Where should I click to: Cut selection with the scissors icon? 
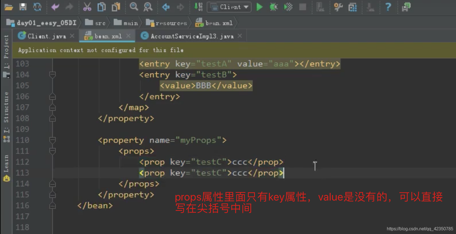coord(87,7)
